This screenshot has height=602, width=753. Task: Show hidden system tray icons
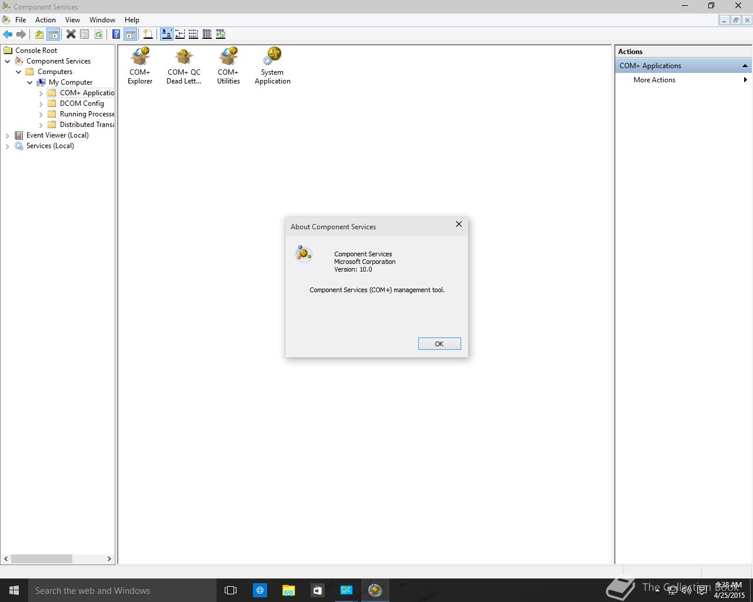point(658,590)
